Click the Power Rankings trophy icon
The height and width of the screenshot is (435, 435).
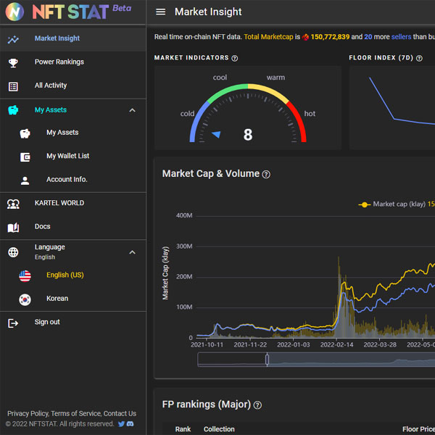(13, 62)
